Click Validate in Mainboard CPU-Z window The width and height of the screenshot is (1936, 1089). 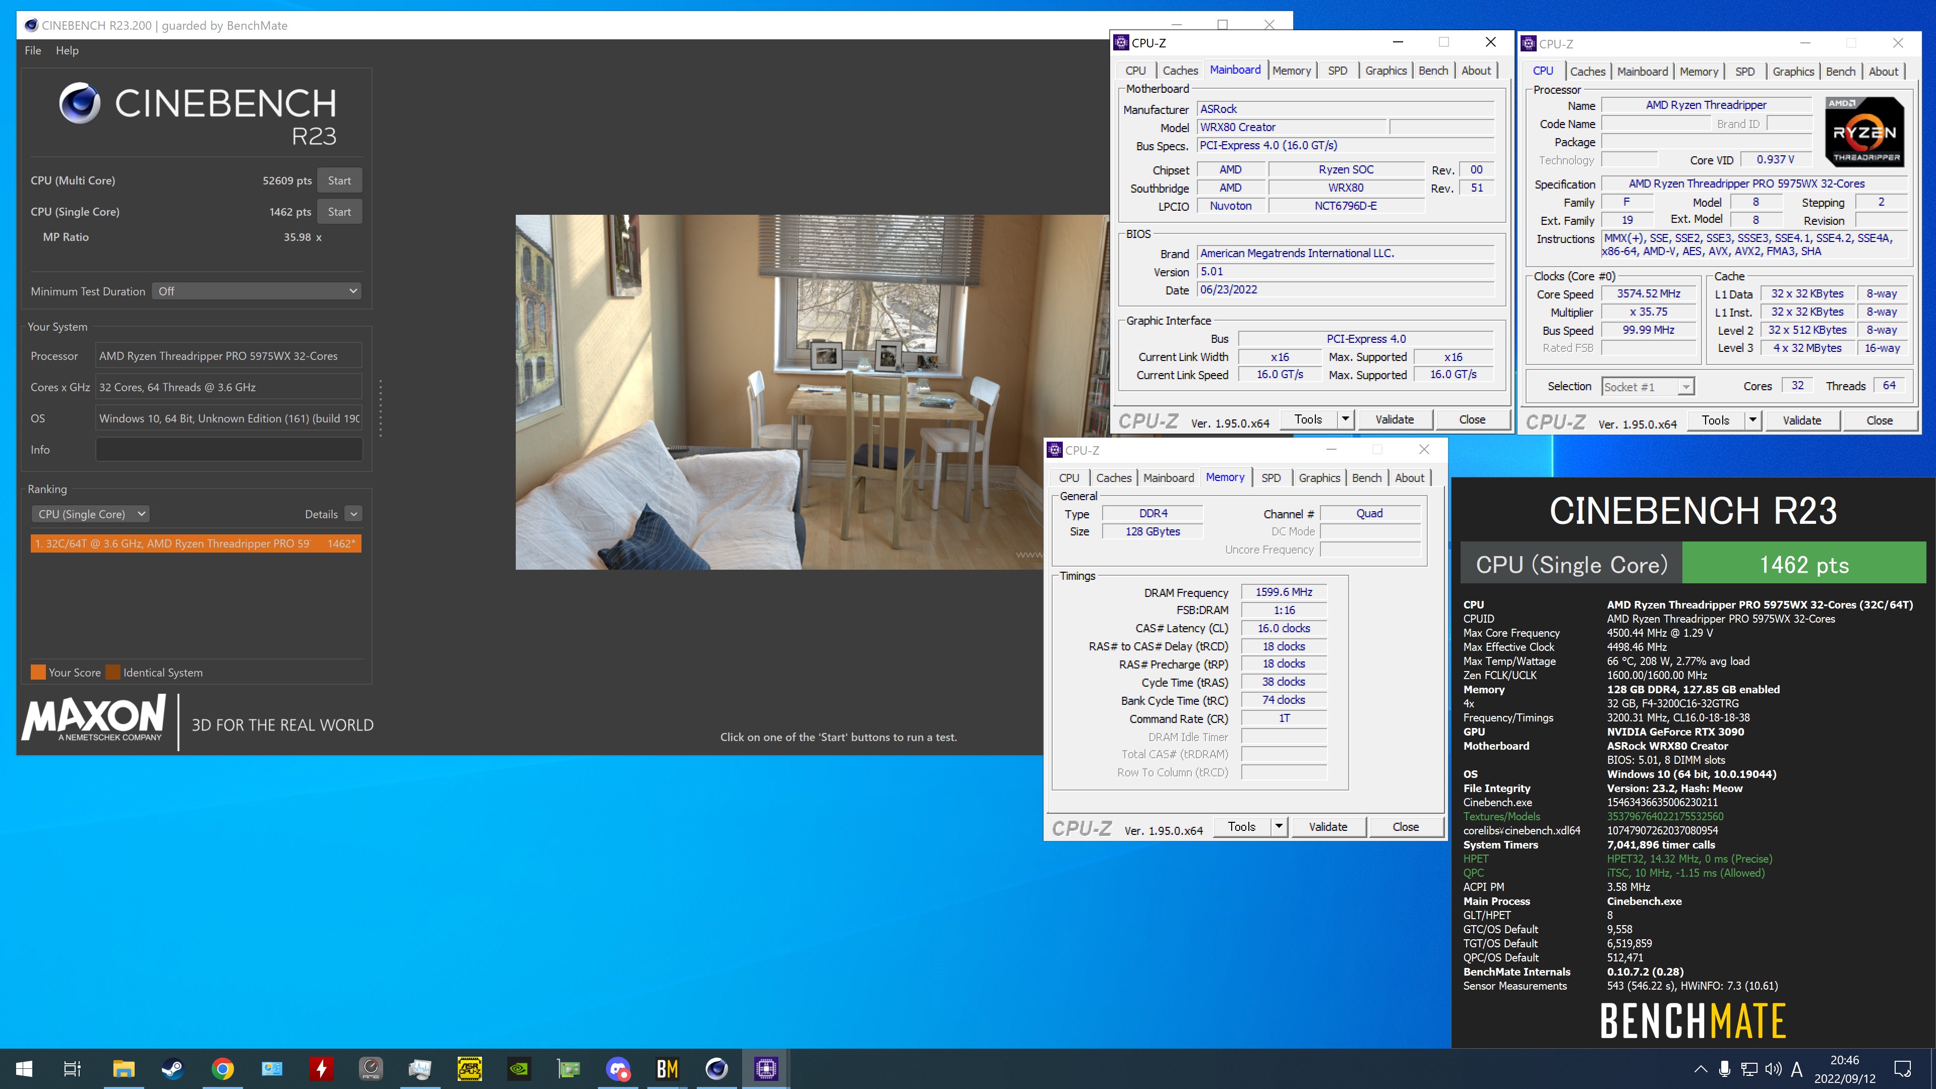[1394, 419]
